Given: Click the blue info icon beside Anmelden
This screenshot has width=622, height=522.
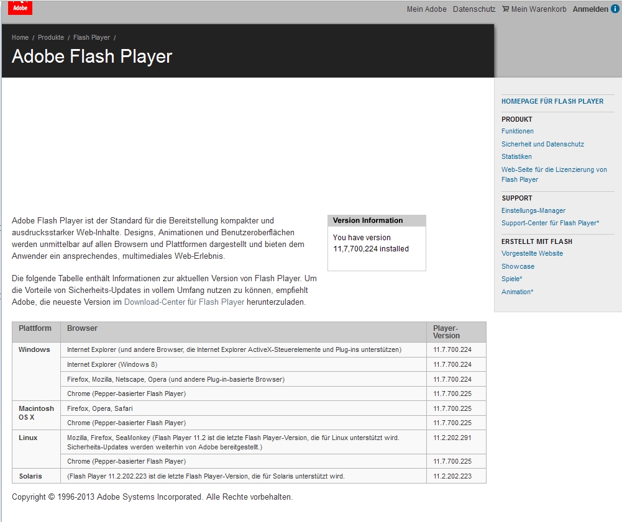Looking at the screenshot, I should (x=615, y=9).
